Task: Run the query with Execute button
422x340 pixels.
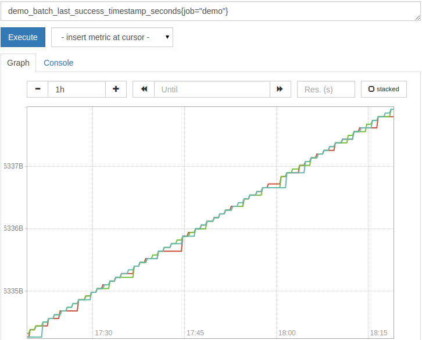Action: point(23,37)
